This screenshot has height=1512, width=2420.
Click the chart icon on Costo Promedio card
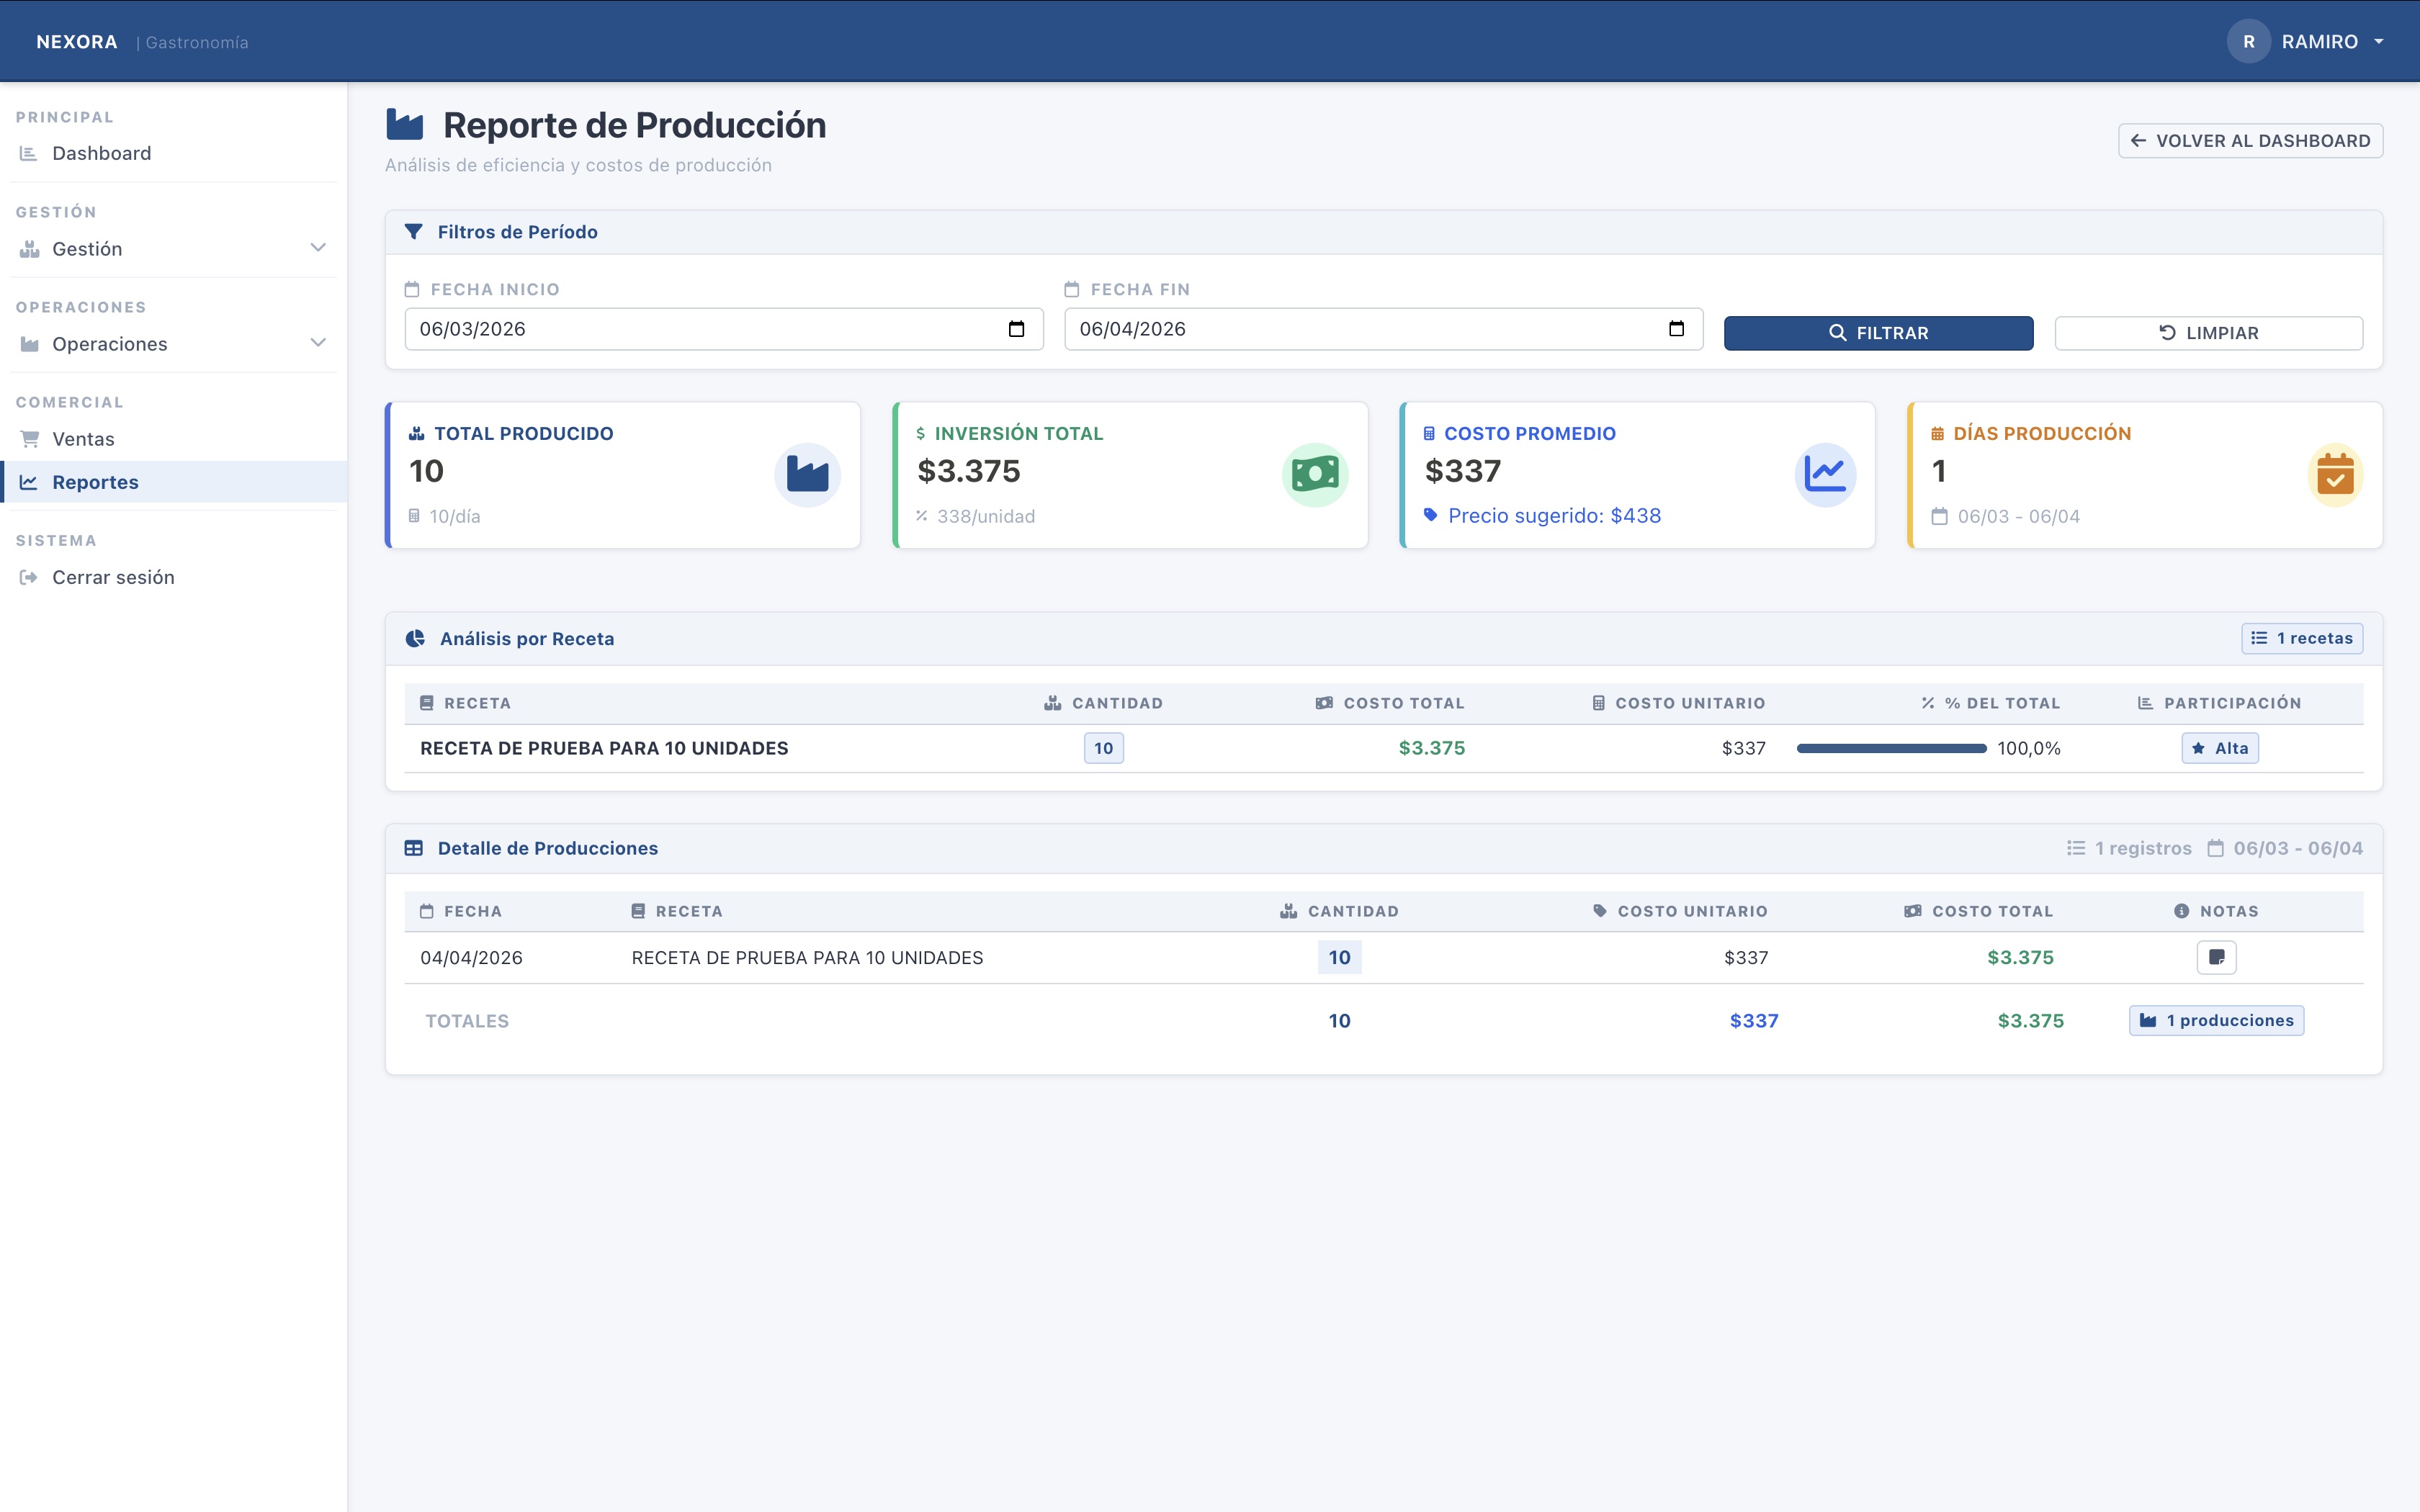click(x=1824, y=474)
